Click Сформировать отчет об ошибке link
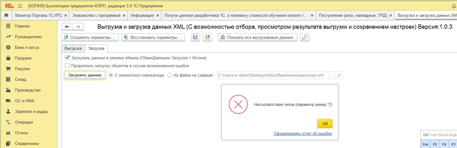This screenshot has height=148, width=457. 303,134
